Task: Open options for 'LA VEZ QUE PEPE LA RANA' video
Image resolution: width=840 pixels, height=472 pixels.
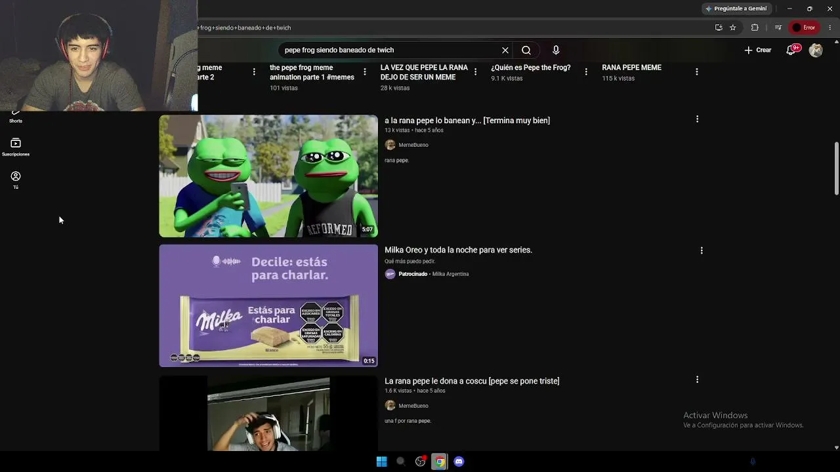Action: click(x=476, y=71)
